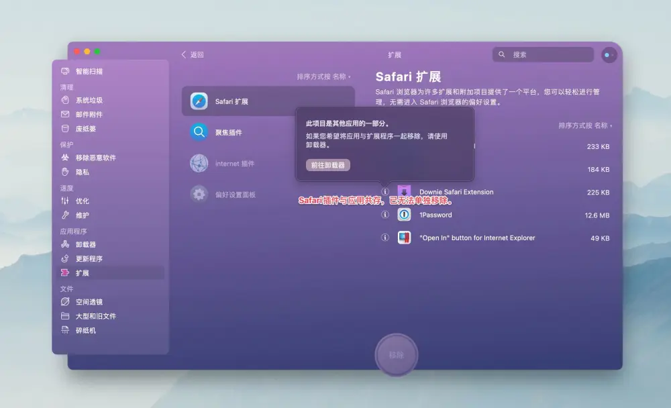
Task: Select 更新程序 updater
Action: point(89,258)
